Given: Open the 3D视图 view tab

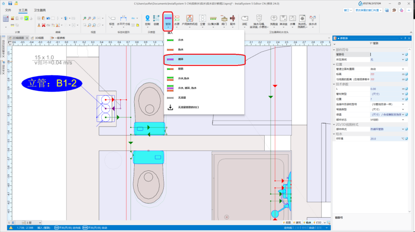Looking at the screenshot, I should [x=38, y=38].
